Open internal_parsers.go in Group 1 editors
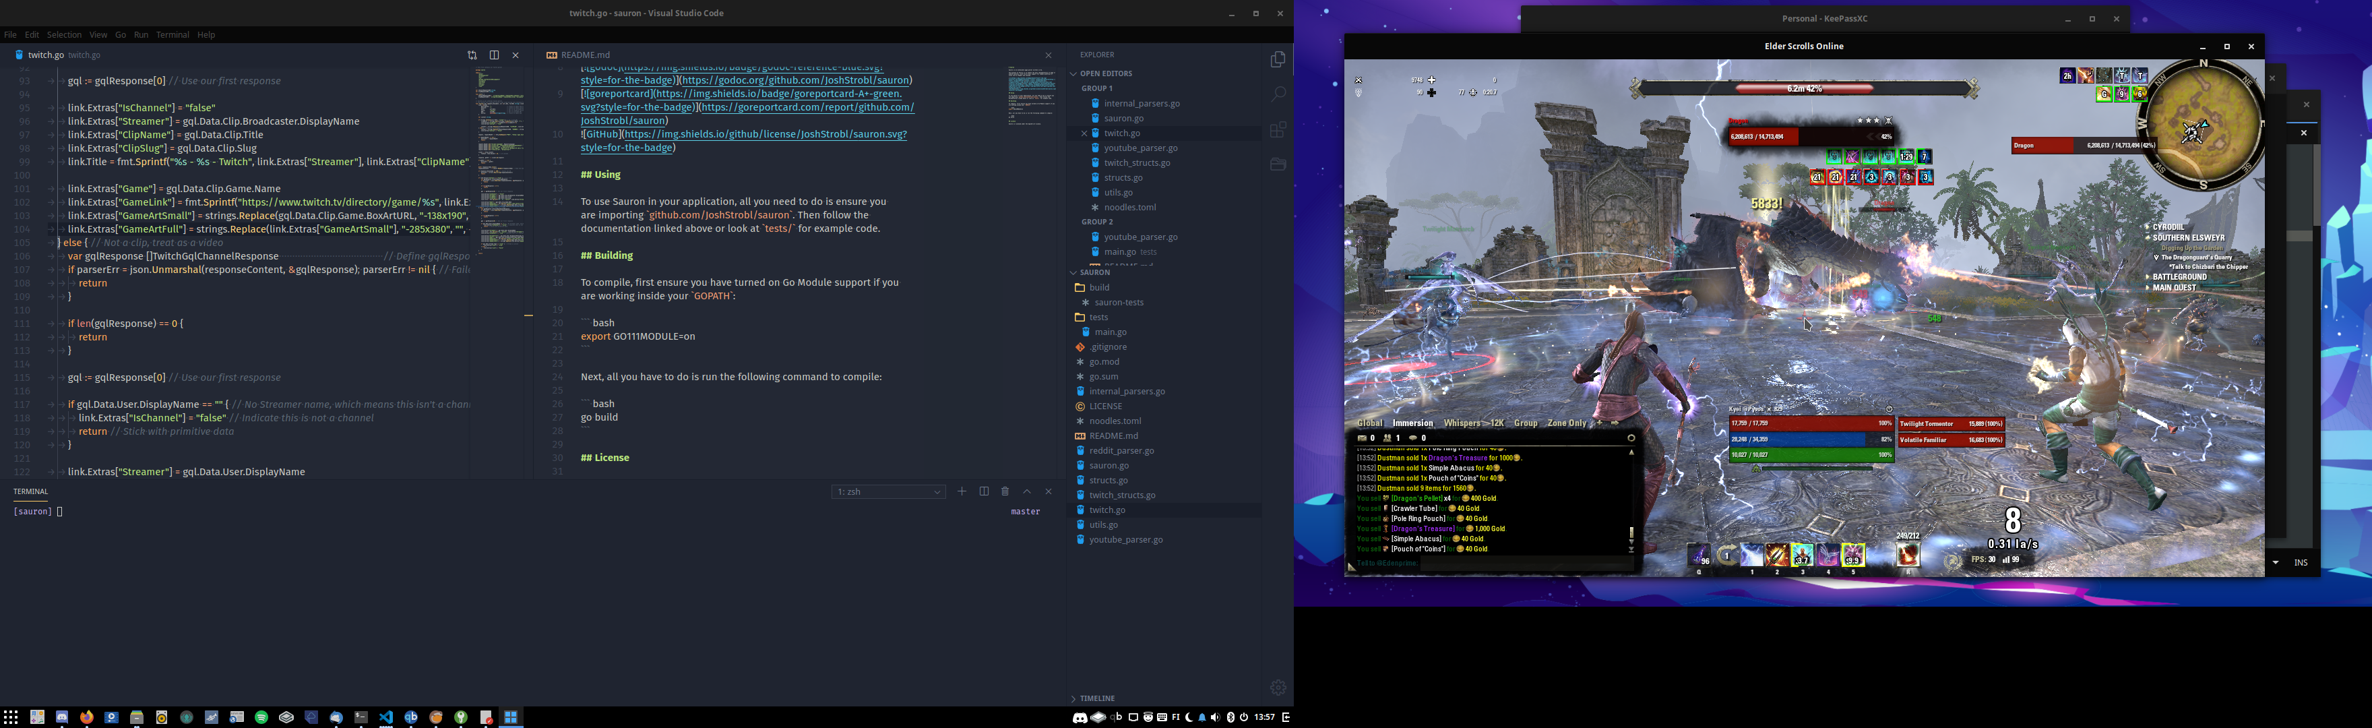 (x=1141, y=104)
